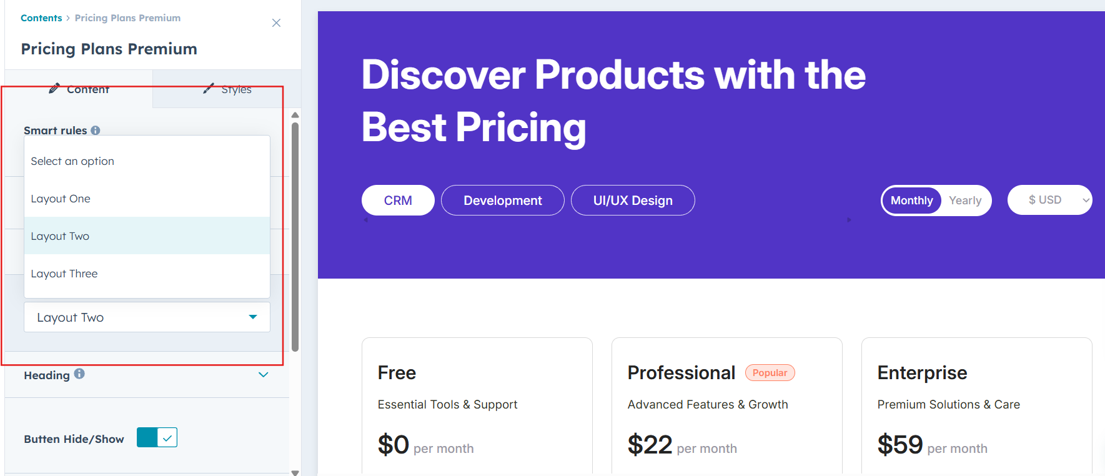1105x476 pixels.
Task: Select the UI/UX Design category button
Action: tap(633, 201)
